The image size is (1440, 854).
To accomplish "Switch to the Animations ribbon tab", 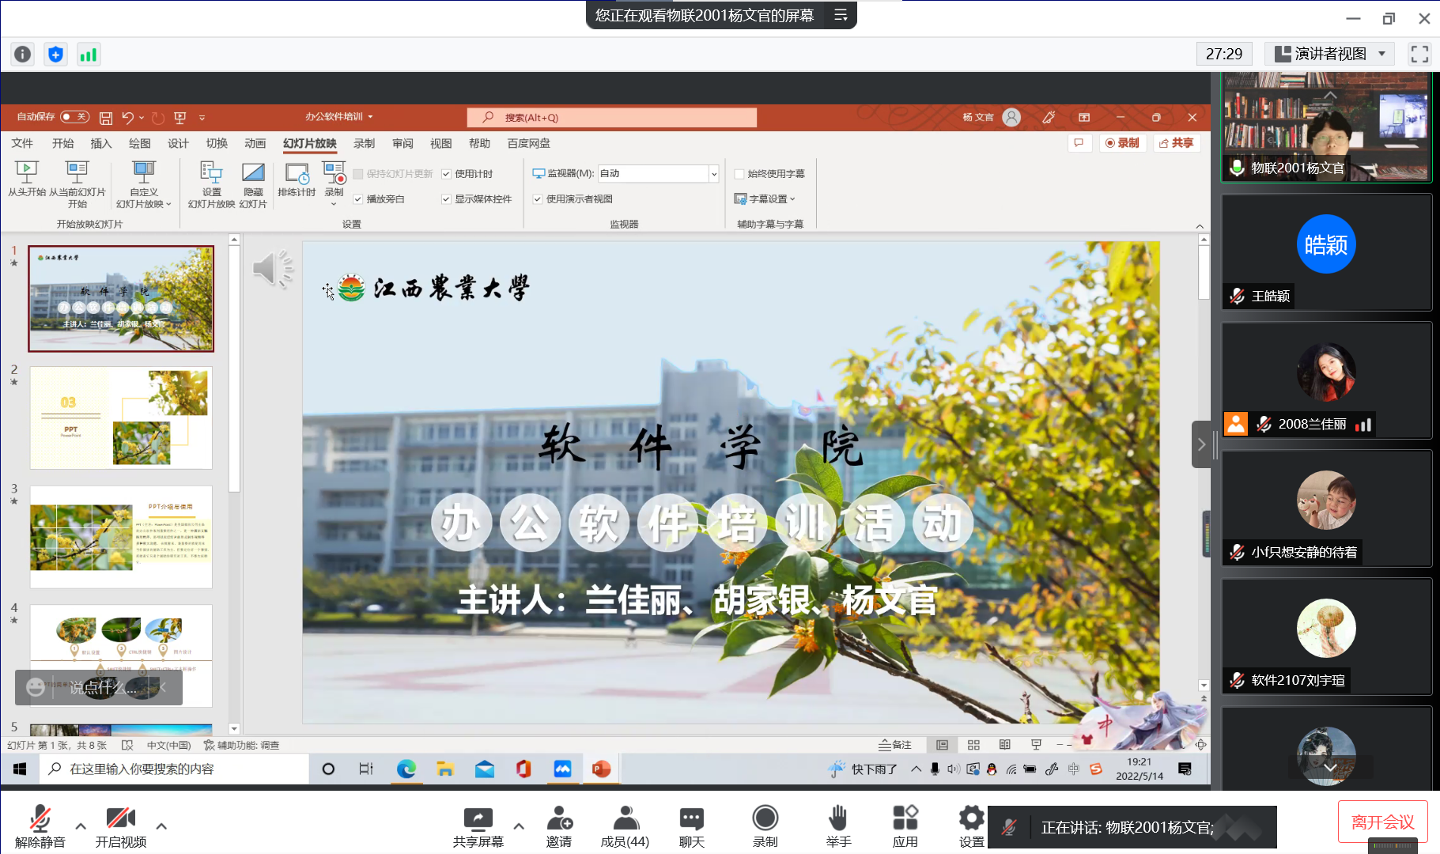I will click(x=255, y=143).
